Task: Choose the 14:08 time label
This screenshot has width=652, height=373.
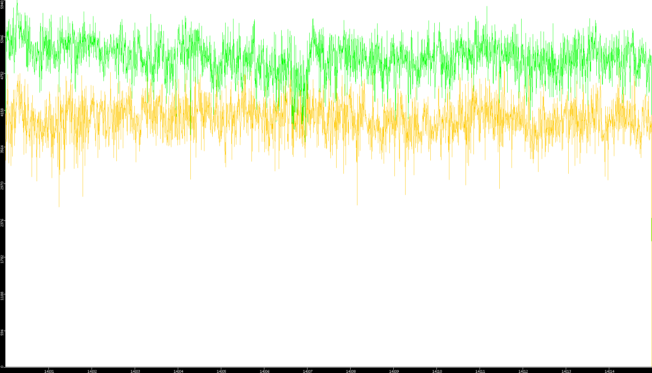Action: click(x=351, y=371)
